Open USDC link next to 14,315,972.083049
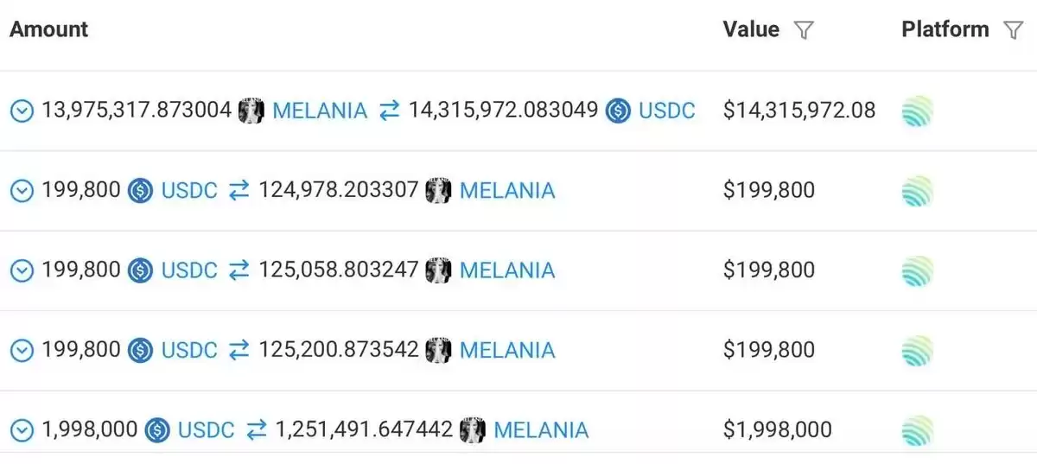1037x464 pixels. (x=667, y=111)
